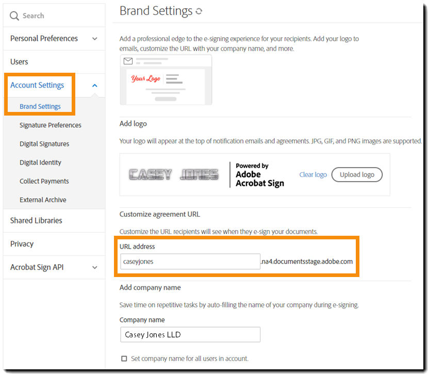Open External Archive settings

(42, 200)
